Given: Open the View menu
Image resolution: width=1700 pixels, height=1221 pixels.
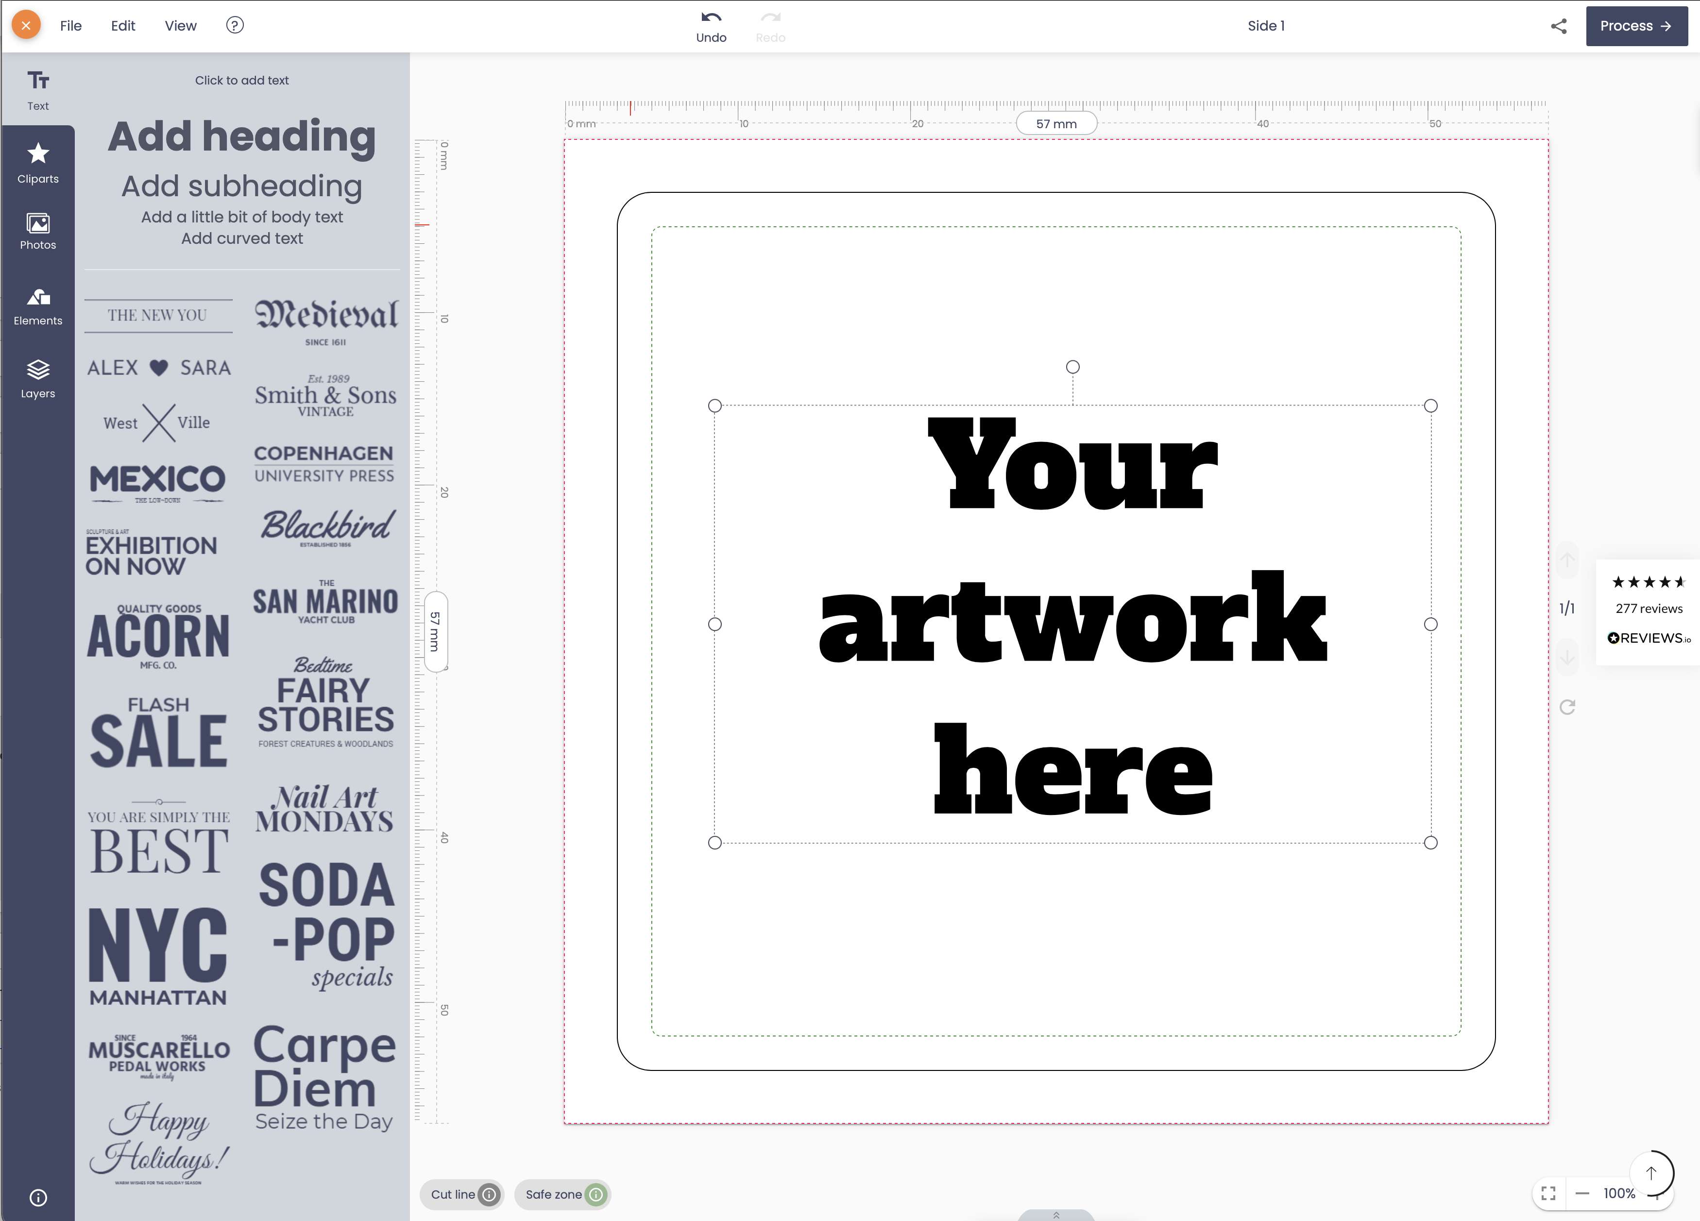Looking at the screenshot, I should 181,25.
